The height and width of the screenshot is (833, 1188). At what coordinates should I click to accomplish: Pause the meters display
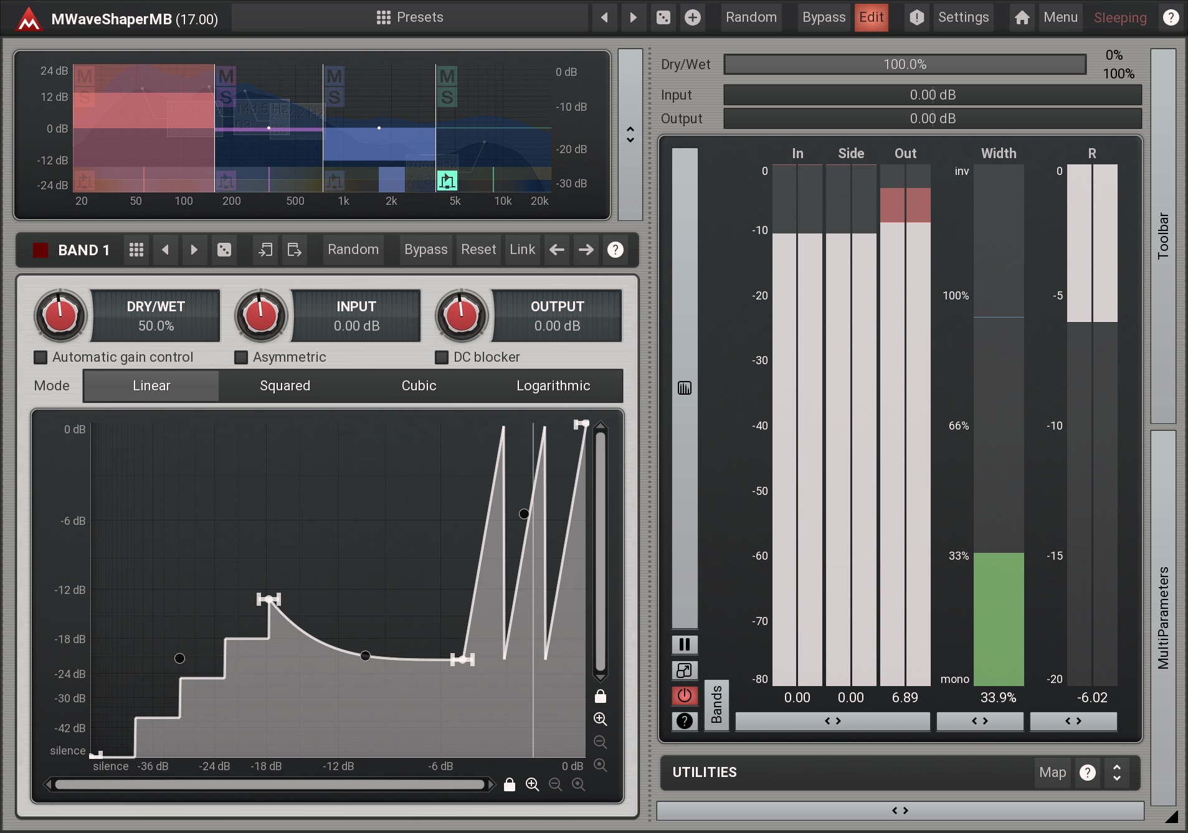tap(684, 644)
